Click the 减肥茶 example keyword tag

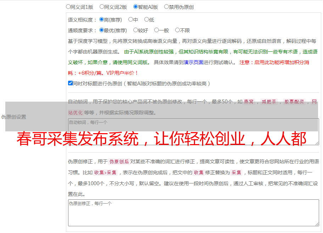[269, 102]
